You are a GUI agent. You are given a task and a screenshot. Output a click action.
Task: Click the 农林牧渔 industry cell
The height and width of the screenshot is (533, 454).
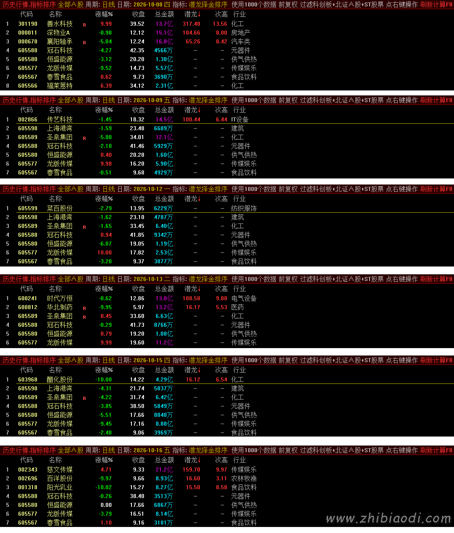tap(244, 478)
